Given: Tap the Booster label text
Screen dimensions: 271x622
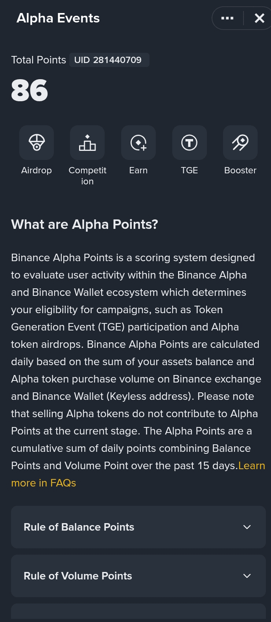Looking at the screenshot, I should pos(240,170).
